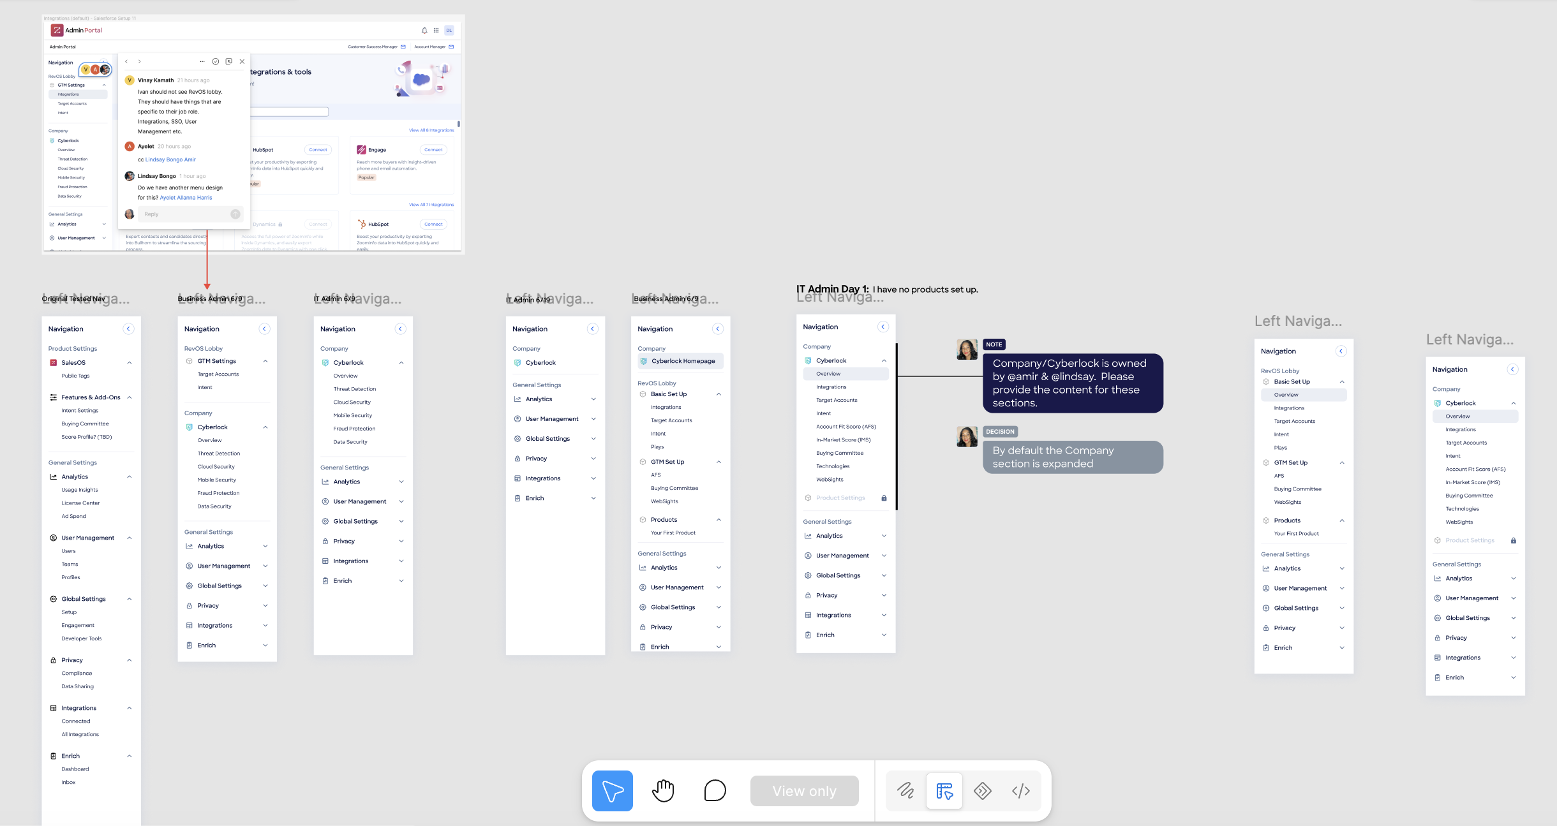Resolve the comment thread with checkmark icon

216,62
